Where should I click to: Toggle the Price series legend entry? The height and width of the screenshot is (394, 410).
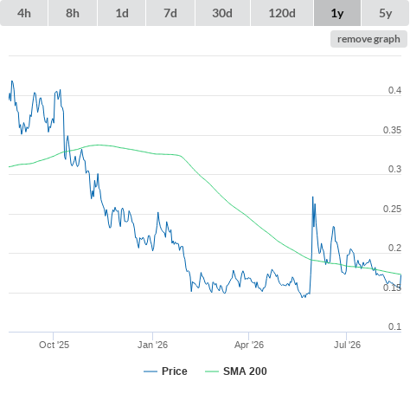pos(175,371)
